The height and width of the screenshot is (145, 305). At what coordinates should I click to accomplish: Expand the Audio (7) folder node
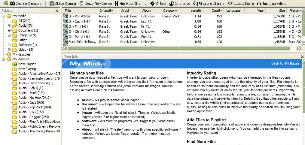tap(9, 26)
